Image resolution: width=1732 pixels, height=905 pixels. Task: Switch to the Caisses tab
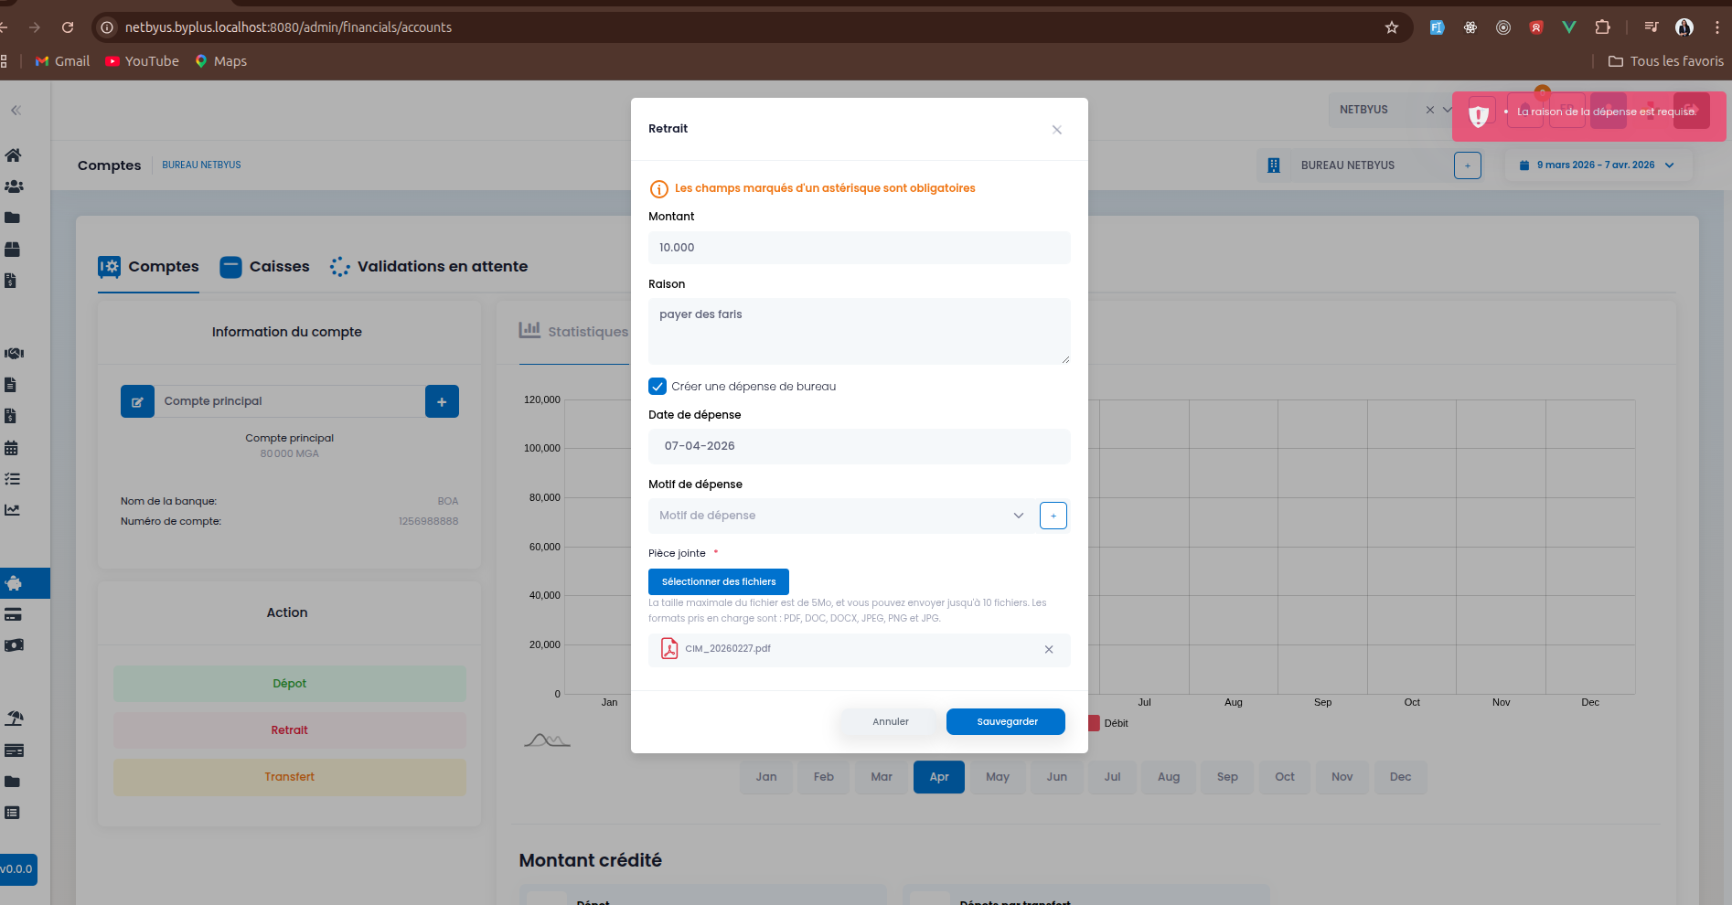tap(265, 267)
